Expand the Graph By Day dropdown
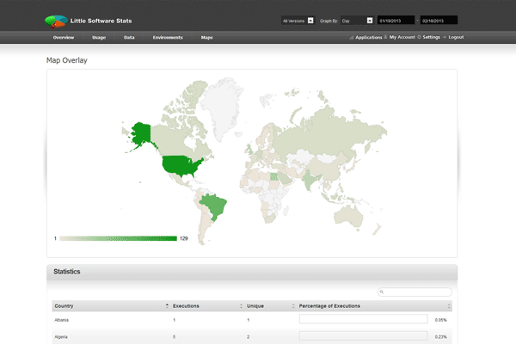This screenshot has width=516, height=344. click(x=357, y=20)
